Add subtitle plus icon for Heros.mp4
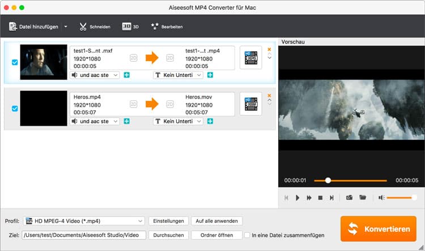The image size is (425, 251). [x=210, y=121]
